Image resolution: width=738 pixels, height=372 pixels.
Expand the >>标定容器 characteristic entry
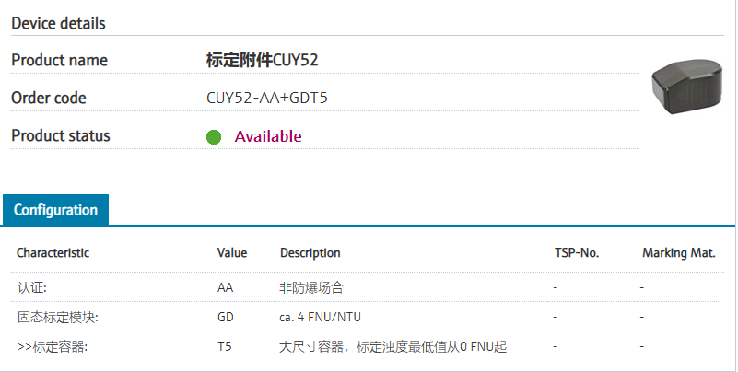(52, 347)
